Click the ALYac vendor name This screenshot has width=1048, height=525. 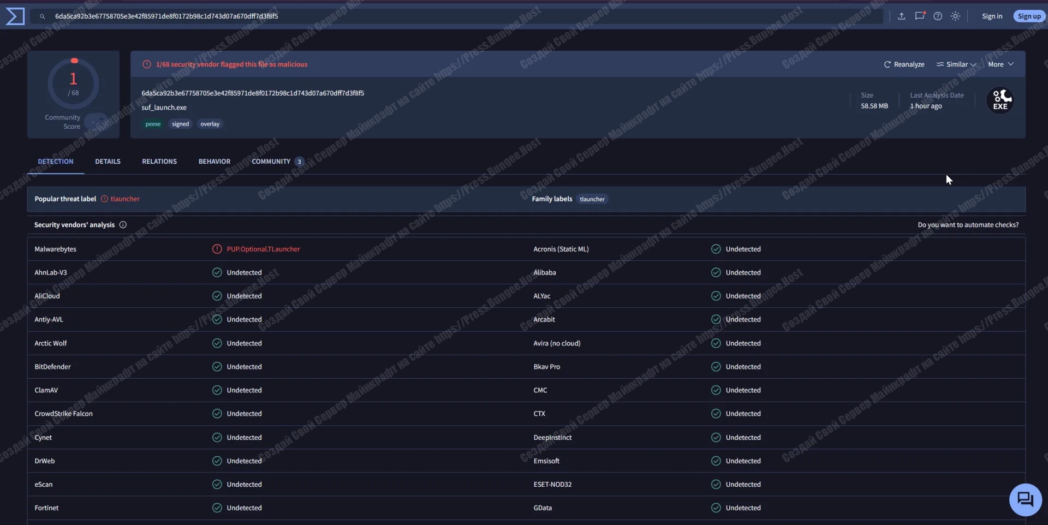pos(541,296)
